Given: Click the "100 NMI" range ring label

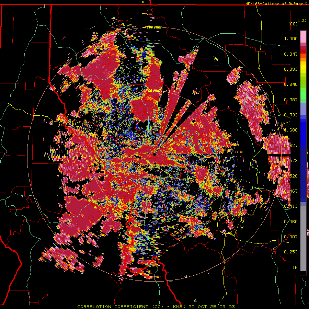Looking at the screenshot, I should [154, 27].
